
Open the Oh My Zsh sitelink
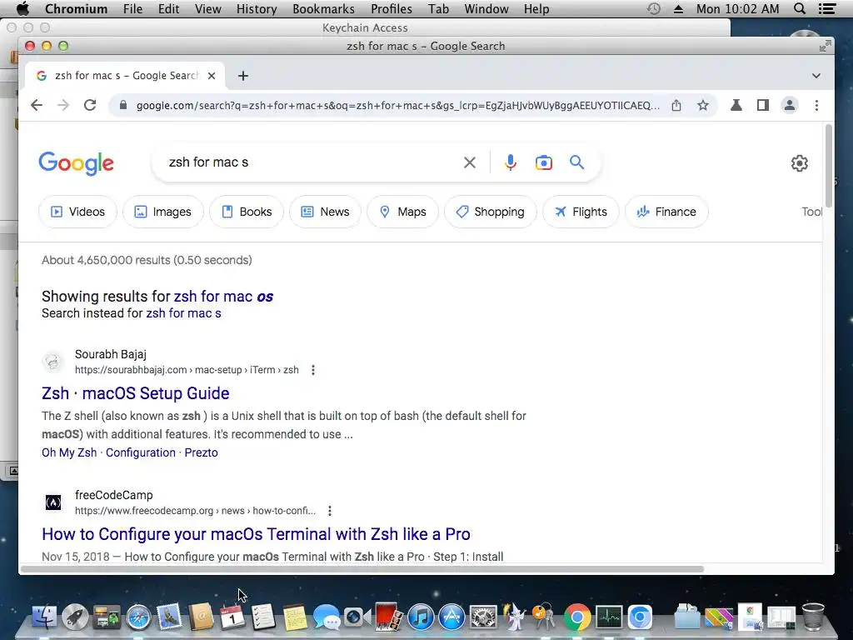[69, 452]
